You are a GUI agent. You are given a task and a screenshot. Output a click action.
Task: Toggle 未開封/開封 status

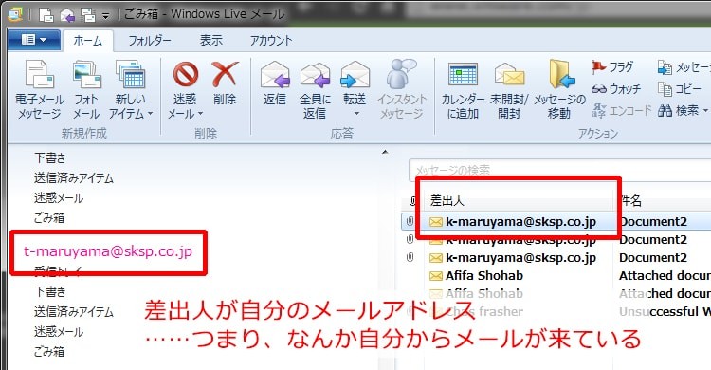(509, 90)
